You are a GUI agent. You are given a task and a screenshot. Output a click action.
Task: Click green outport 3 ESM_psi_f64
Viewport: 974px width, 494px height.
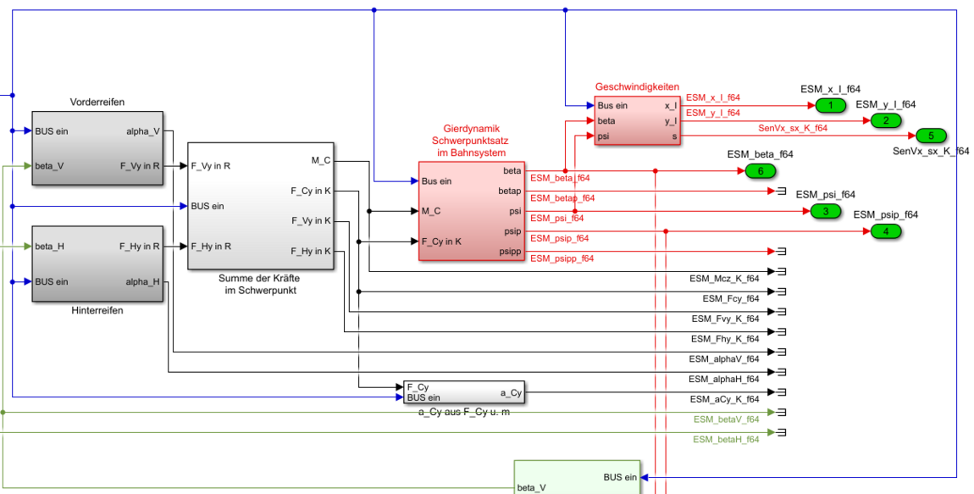pos(826,211)
